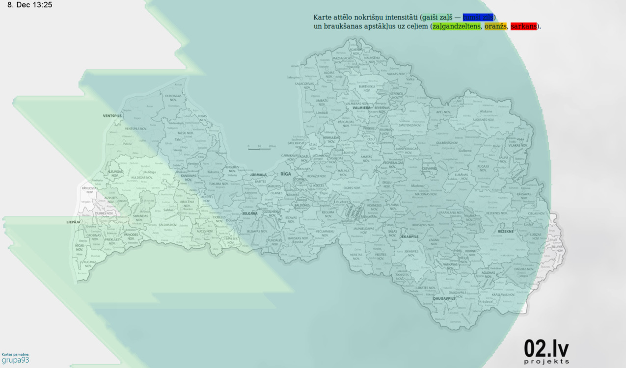The height and width of the screenshot is (368, 626).
Task: Select the JŪRMALA city label
Action: tap(258, 175)
